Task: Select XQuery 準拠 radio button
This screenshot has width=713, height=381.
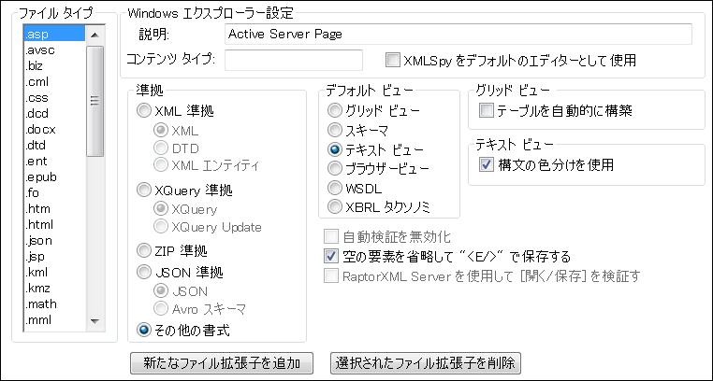Action: click(144, 190)
